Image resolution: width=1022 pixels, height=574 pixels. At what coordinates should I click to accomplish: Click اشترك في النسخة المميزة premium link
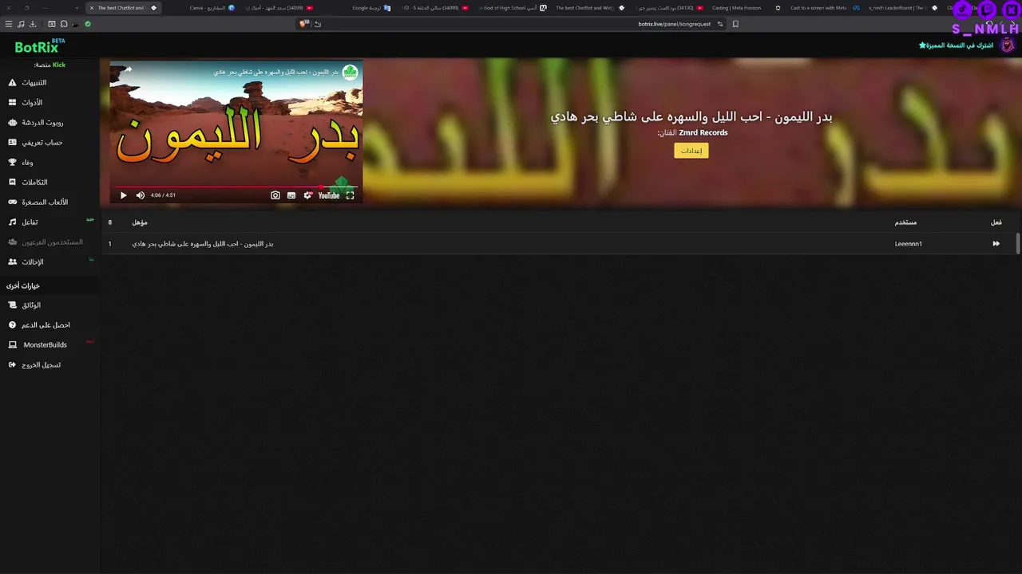(x=956, y=45)
